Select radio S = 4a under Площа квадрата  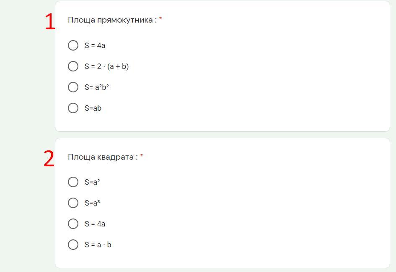tap(73, 224)
